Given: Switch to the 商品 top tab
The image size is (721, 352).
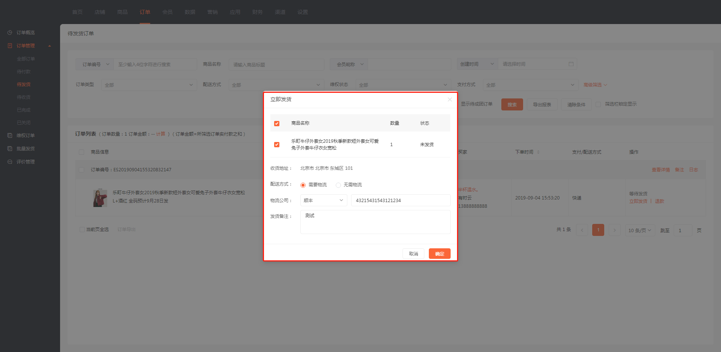Looking at the screenshot, I should (x=122, y=12).
